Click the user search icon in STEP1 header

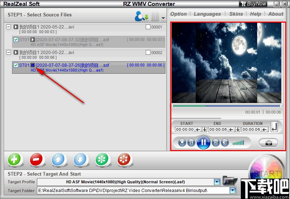tap(141, 16)
